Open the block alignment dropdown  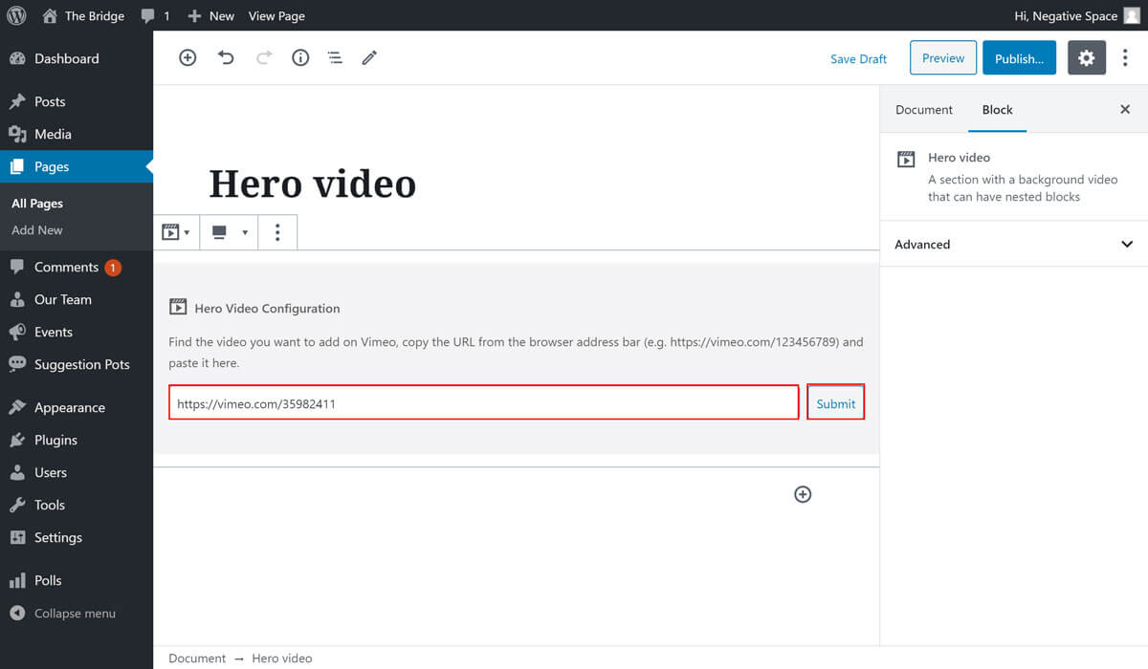(x=229, y=232)
